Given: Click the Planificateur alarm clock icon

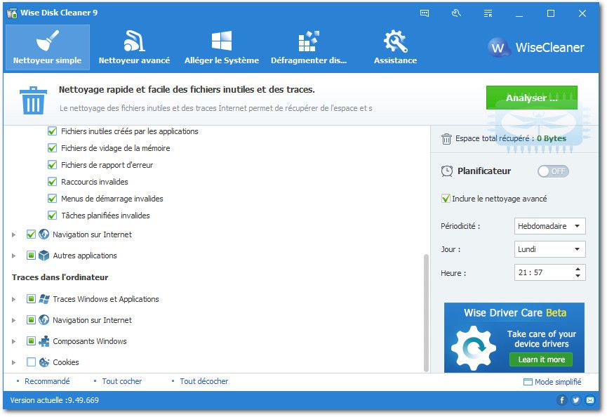Looking at the screenshot, I should tap(447, 171).
